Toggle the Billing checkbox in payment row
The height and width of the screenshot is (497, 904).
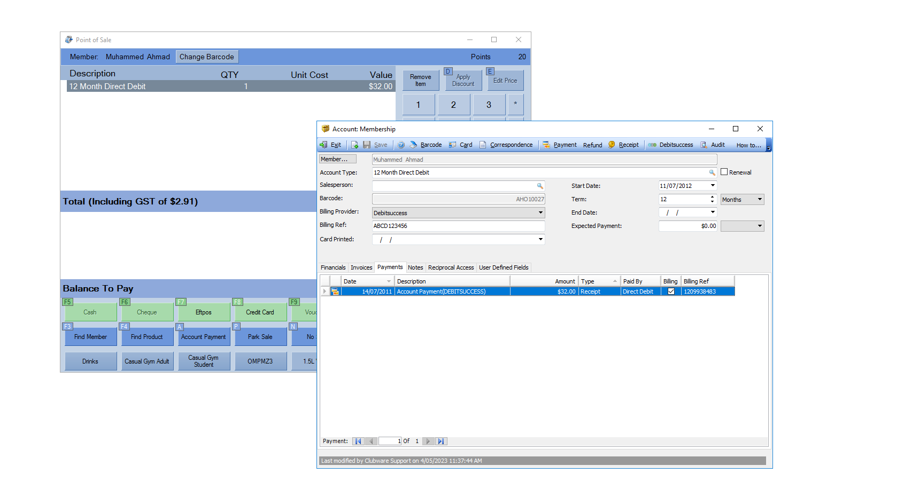tap(671, 291)
